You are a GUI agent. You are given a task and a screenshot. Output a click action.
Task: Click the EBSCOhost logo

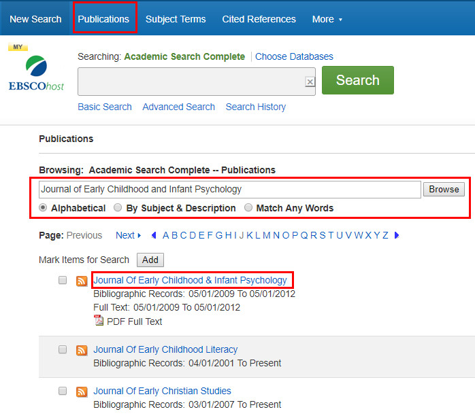(36, 73)
